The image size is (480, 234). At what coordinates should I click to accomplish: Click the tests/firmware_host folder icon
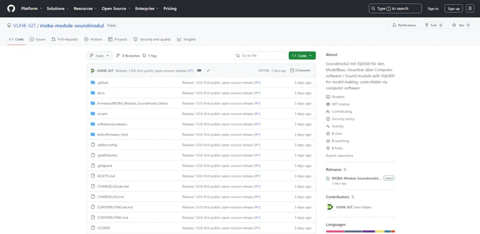click(93, 134)
